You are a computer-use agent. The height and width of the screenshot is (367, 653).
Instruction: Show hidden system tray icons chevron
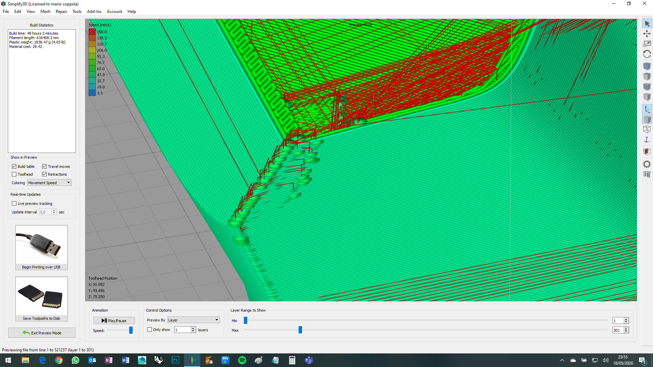click(562, 360)
